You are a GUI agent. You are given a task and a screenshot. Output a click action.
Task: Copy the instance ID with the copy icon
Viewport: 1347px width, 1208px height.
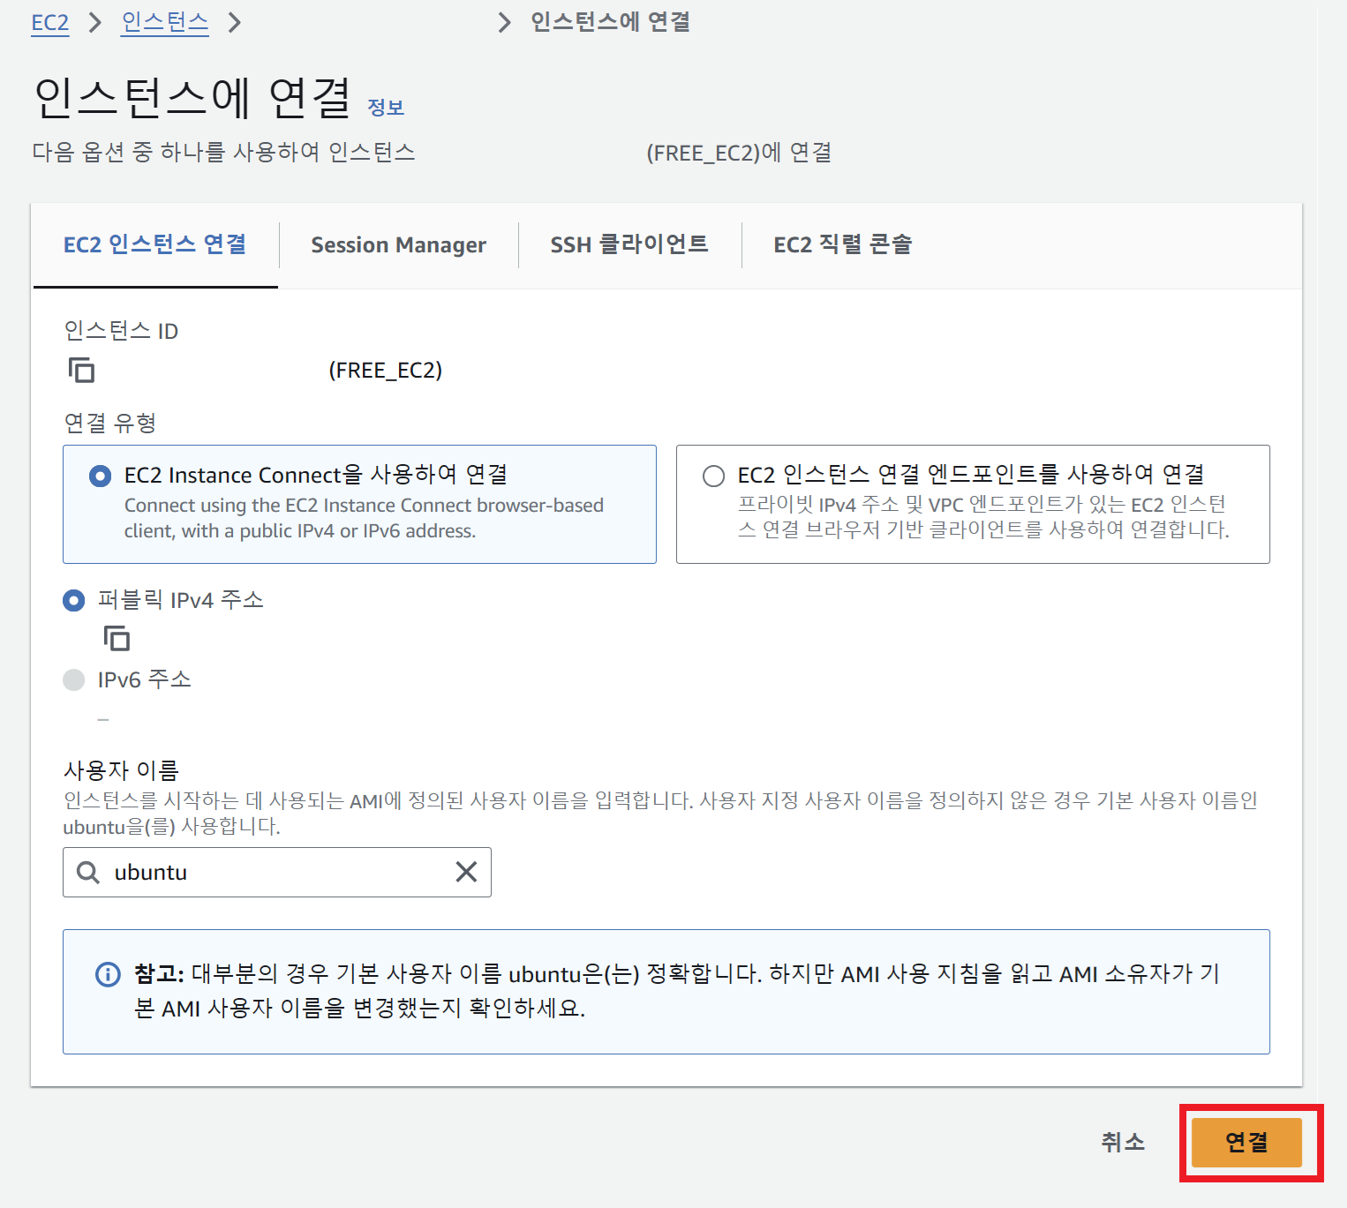(x=81, y=370)
